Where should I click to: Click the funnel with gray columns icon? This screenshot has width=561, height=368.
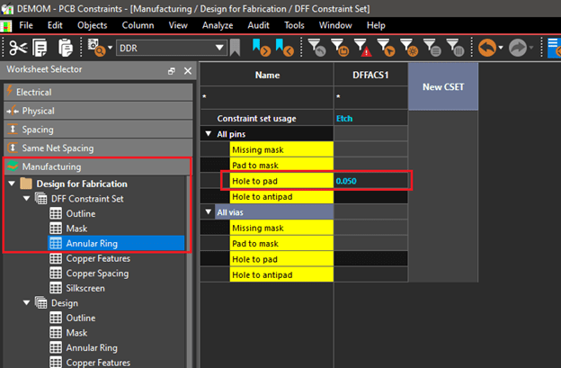click(x=455, y=48)
